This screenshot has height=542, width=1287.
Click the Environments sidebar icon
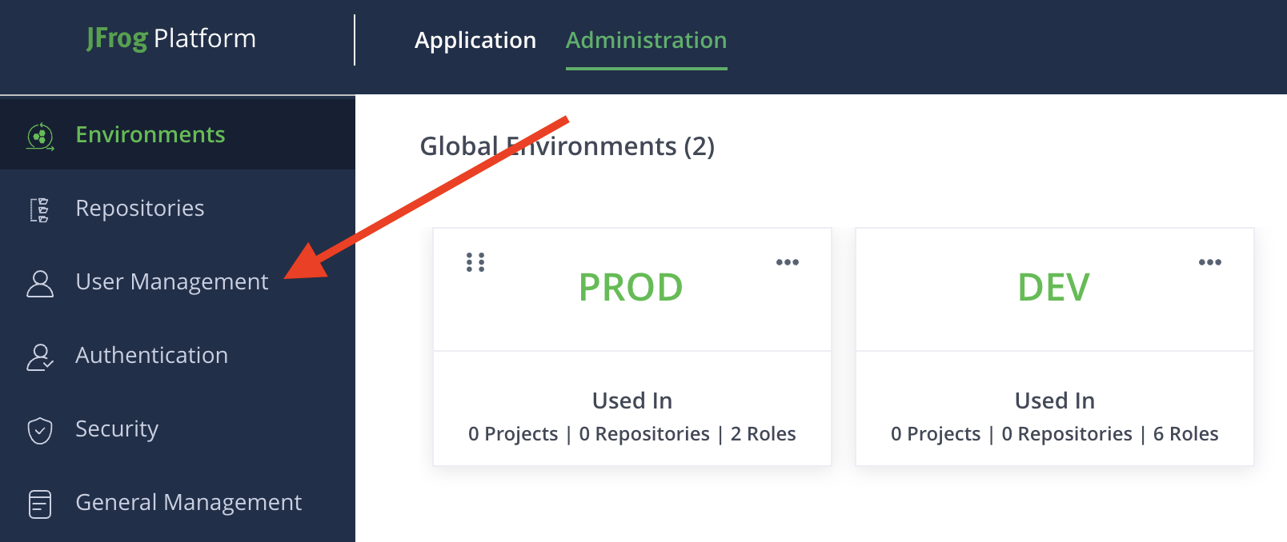coord(40,136)
